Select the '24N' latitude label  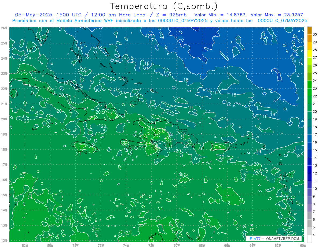click(4, 58)
